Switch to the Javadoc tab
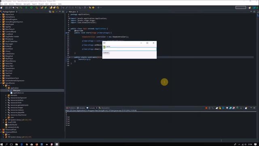 click(81, 108)
